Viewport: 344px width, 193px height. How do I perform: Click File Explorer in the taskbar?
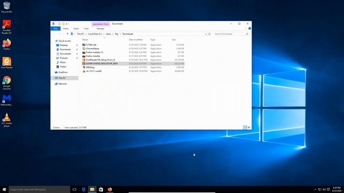pos(92,189)
